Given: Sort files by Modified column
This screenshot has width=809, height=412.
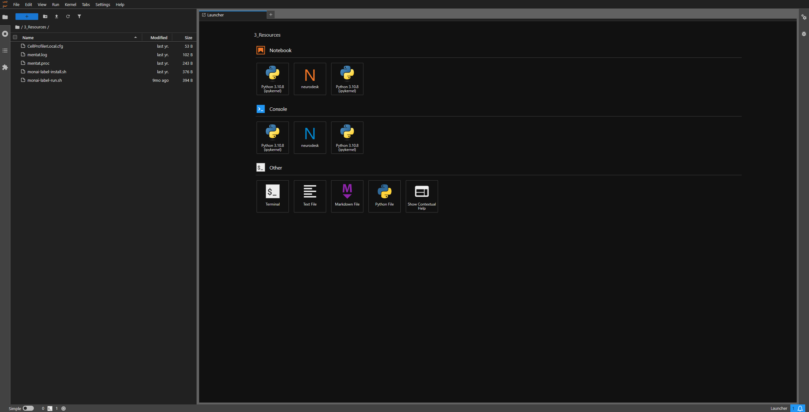Looking at the screenshot, I should point(159,38).
